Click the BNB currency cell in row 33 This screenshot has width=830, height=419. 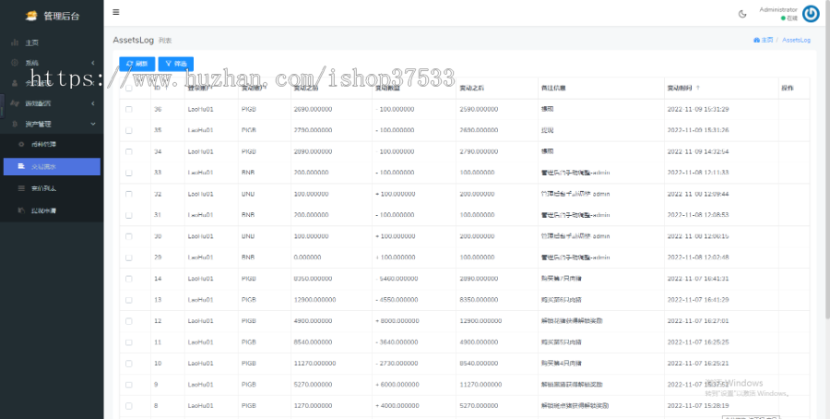248,173
